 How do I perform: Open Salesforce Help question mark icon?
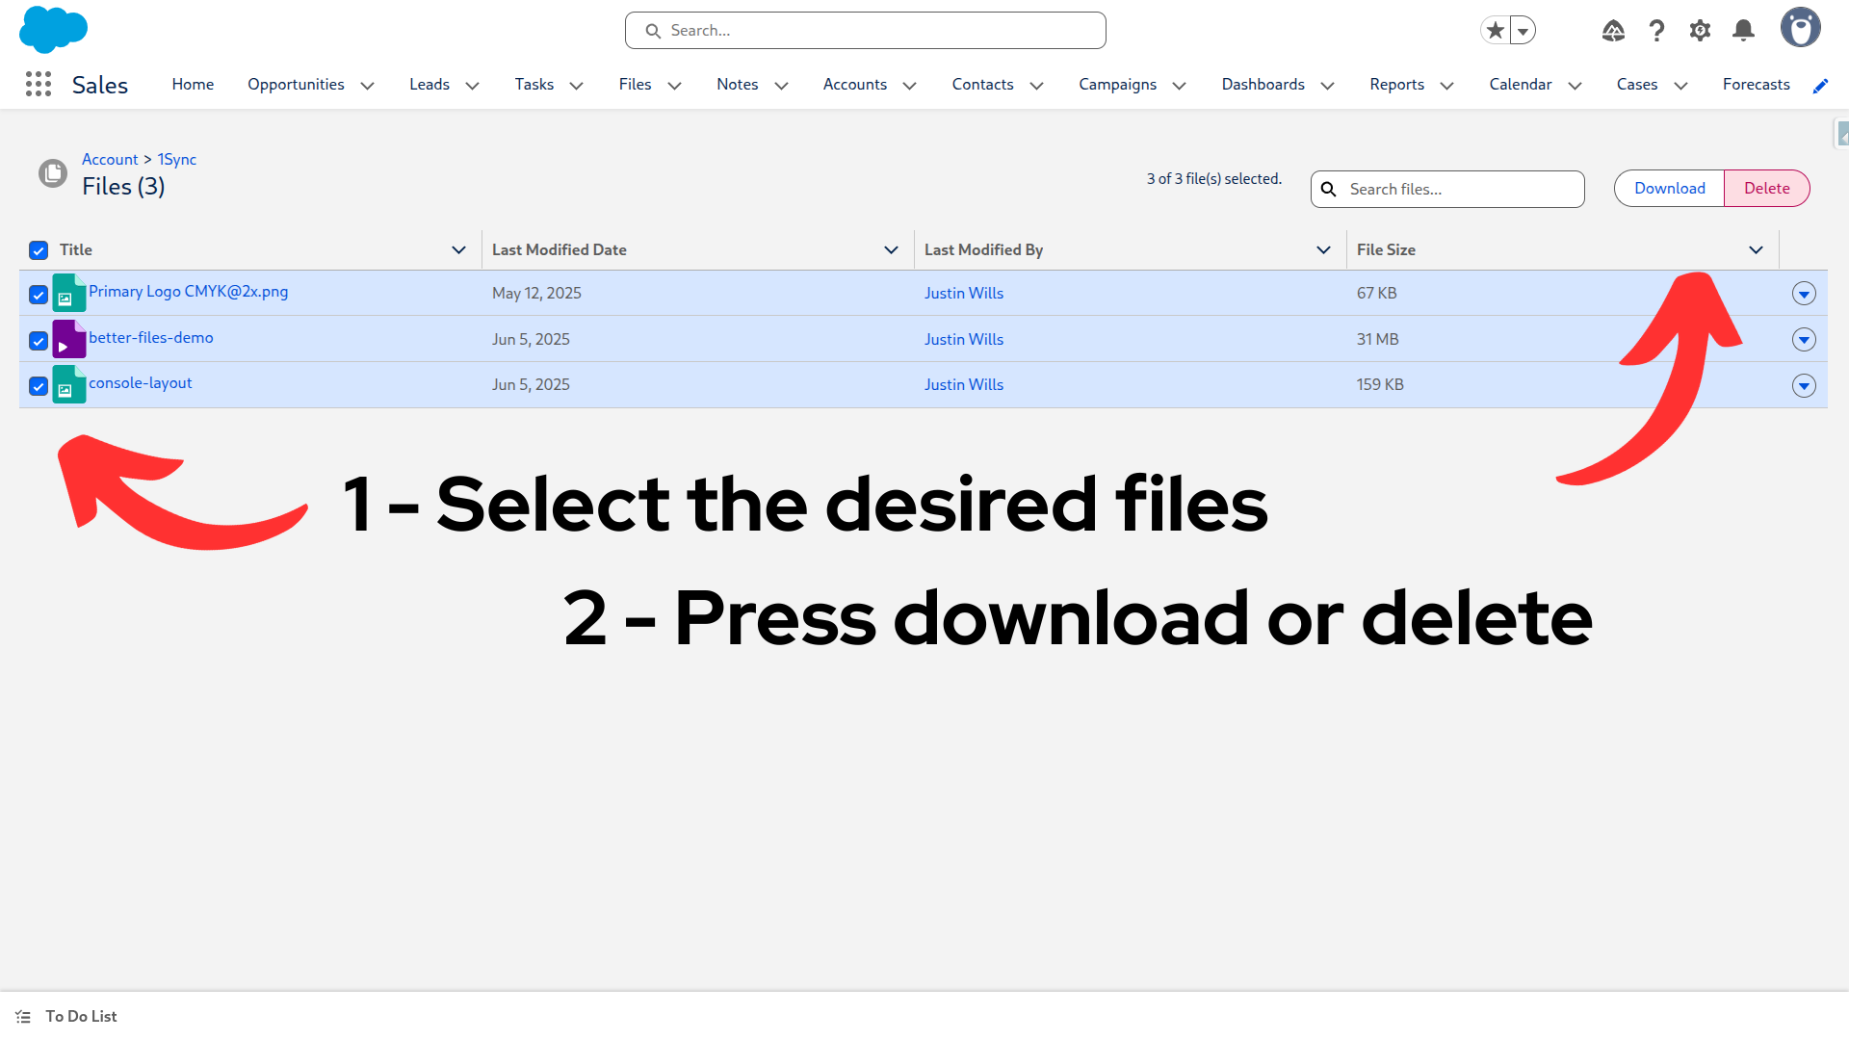coord(1656,30)
